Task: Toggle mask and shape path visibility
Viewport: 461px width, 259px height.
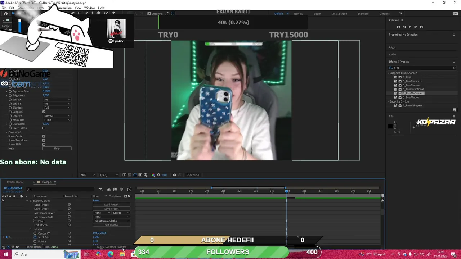Action: tap(135, 175)
